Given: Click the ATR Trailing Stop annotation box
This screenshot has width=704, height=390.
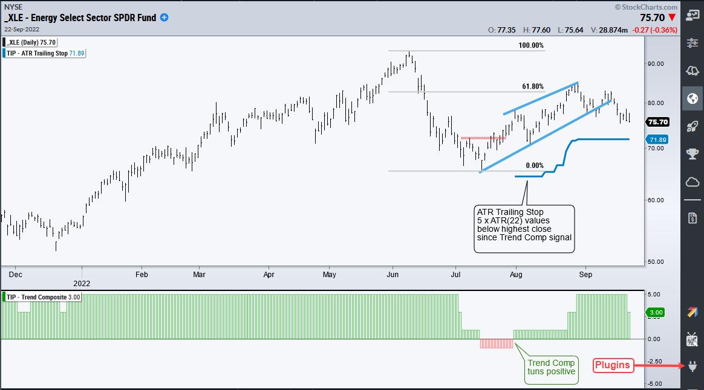Looking at the screenshot, I should pos(524,229).
